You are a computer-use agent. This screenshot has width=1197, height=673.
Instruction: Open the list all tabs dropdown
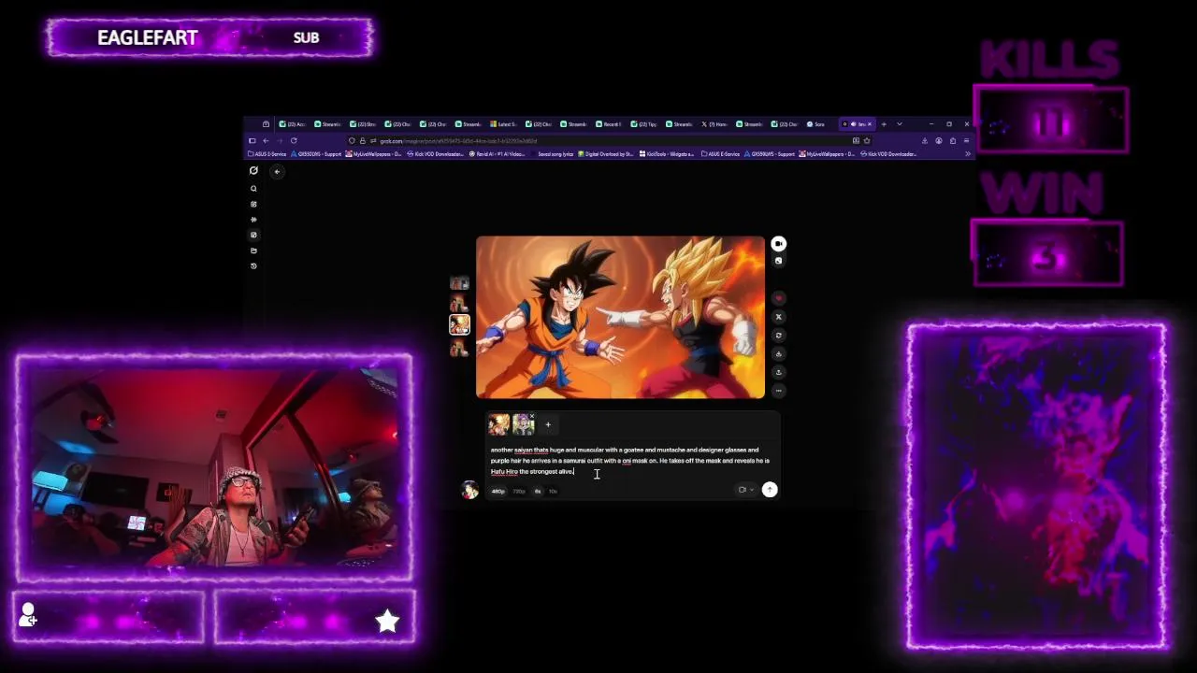[900, 124]
